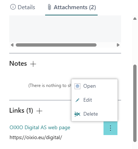Screen dimensions: 138x149
Task: Click right arrow of horizontal scrollbar
Action: coord(118,45)
